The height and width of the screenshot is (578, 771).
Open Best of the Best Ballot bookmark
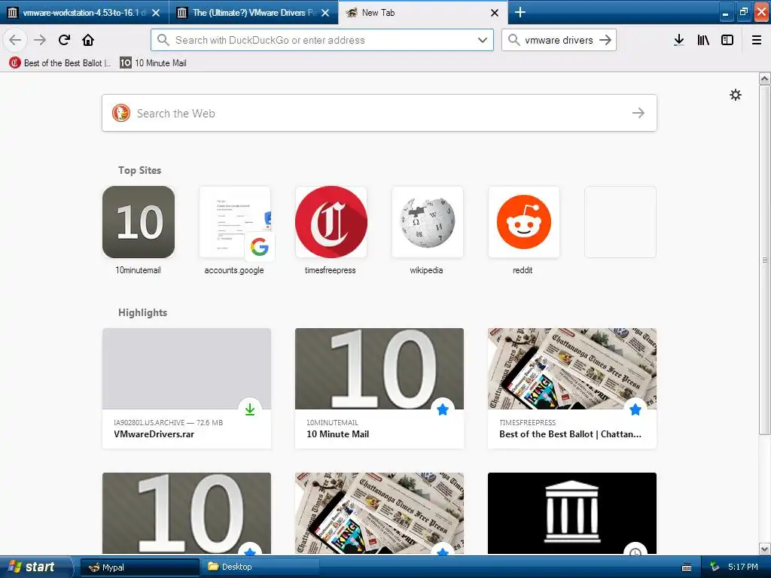(x=59, y=63)
